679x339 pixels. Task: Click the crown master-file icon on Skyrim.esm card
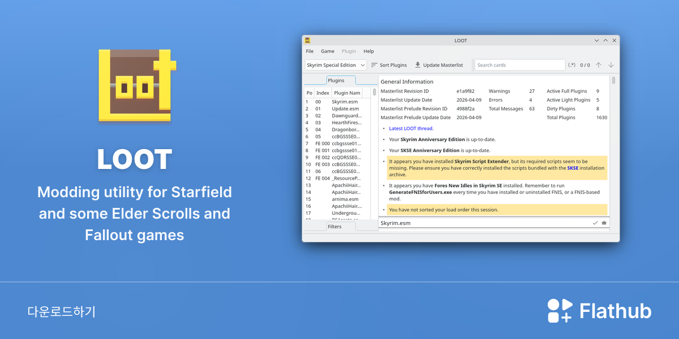coord(604,223)
